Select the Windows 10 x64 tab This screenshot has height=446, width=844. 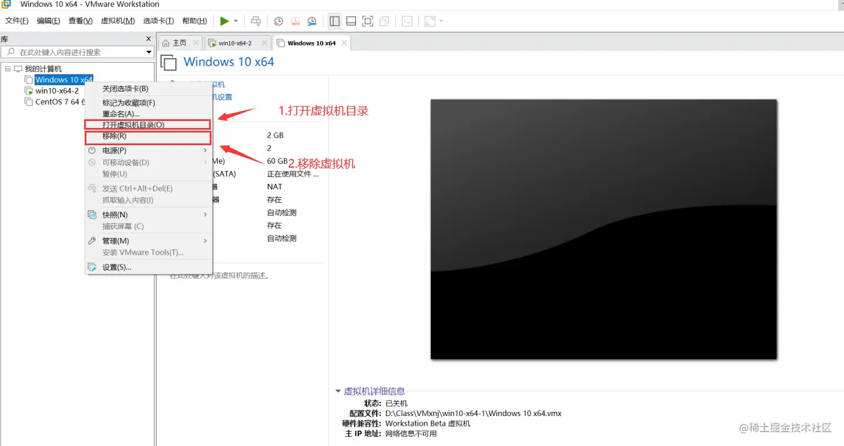click(x=312, y=43)
